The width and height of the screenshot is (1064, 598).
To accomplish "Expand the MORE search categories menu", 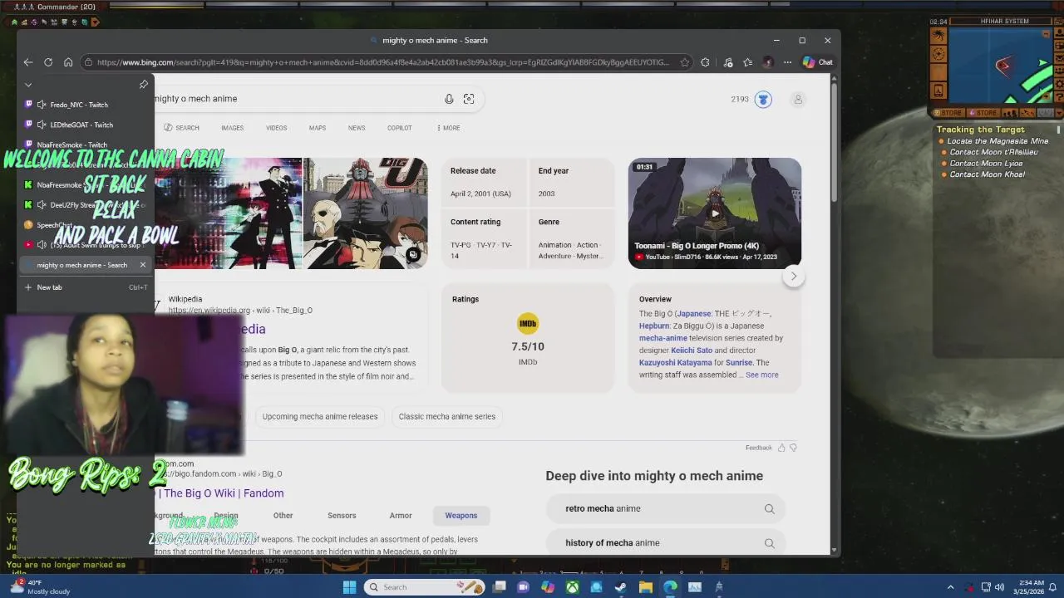I will pos(448,128).
